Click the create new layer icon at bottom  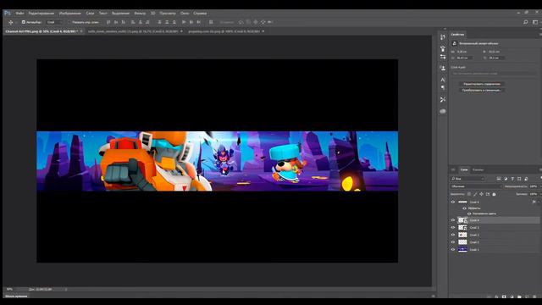pos(527,297)
